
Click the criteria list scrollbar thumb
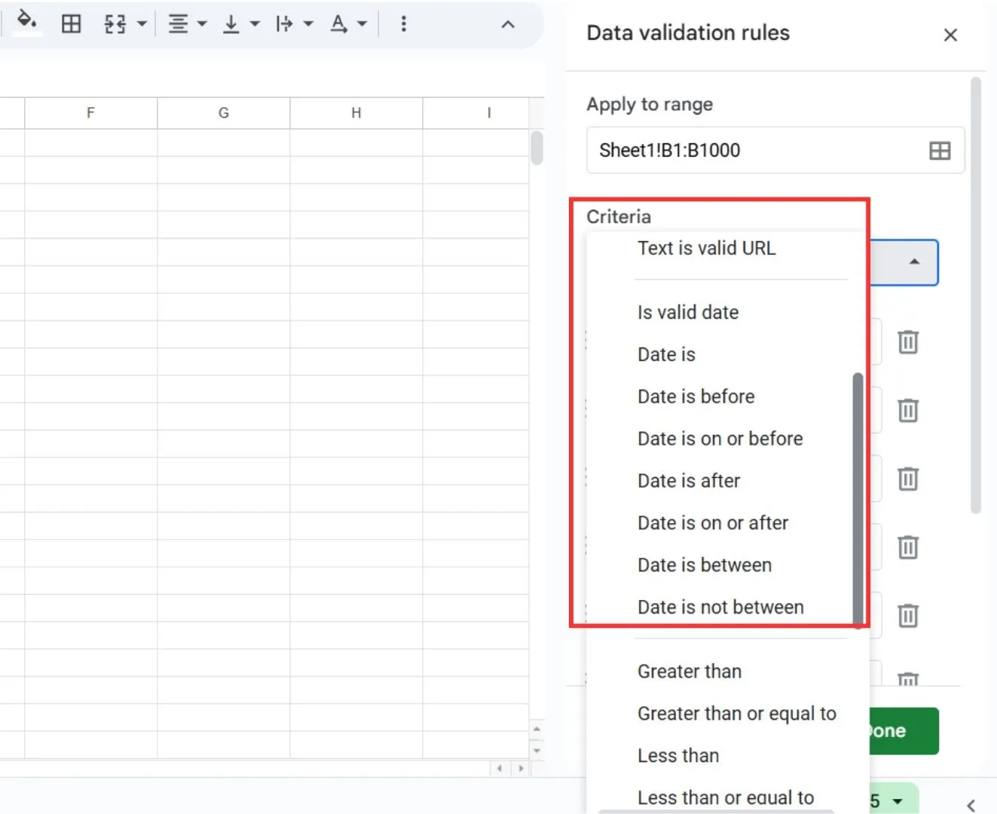pyautogui.click(x=858, y=500)
